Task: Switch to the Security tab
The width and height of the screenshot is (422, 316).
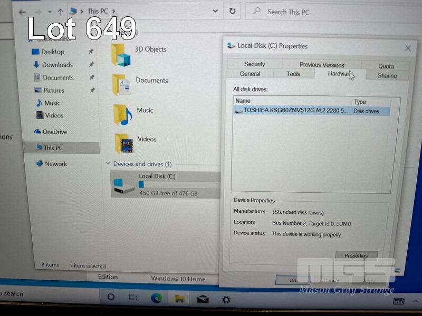Action: [254, 64]
